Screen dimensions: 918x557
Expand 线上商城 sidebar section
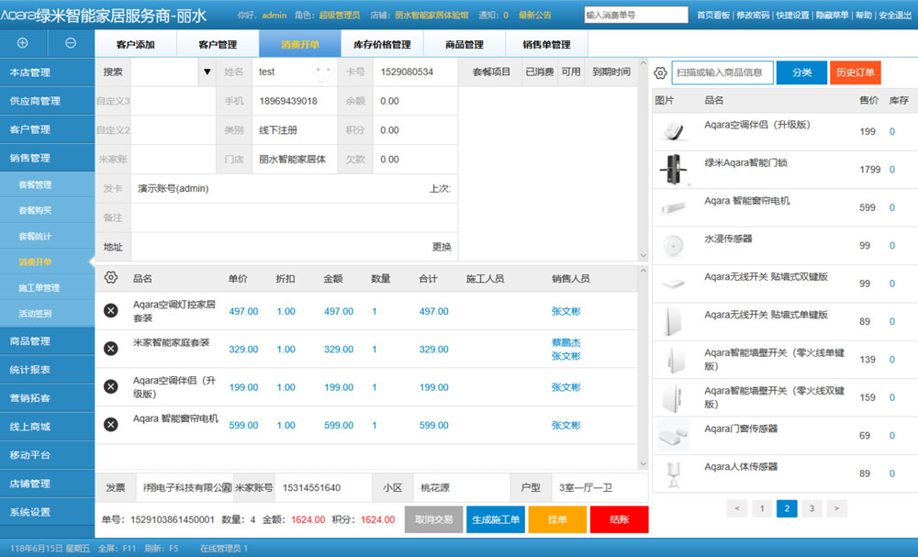[x=48, y=427]
